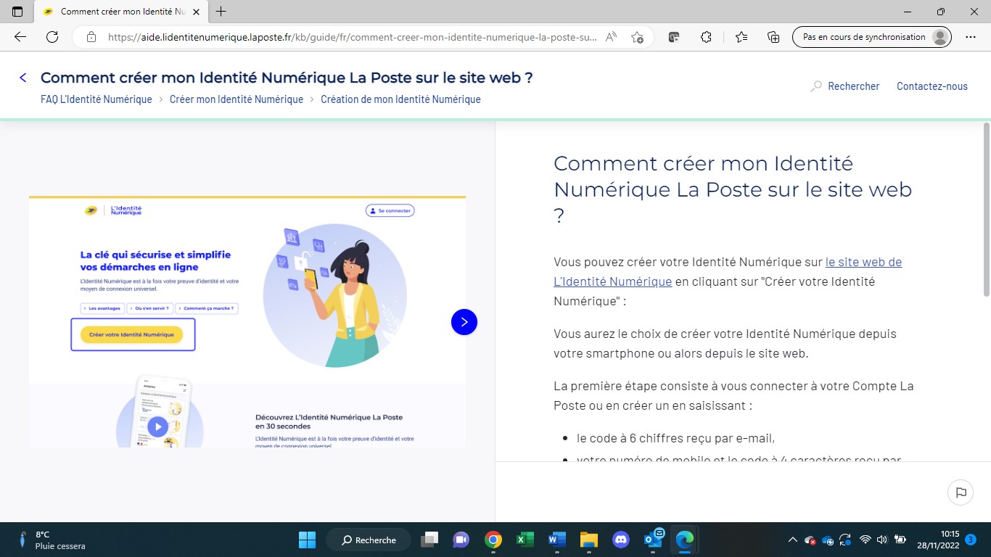
Task: Advance the guide with the blue arrow
Action: point(464,322)
